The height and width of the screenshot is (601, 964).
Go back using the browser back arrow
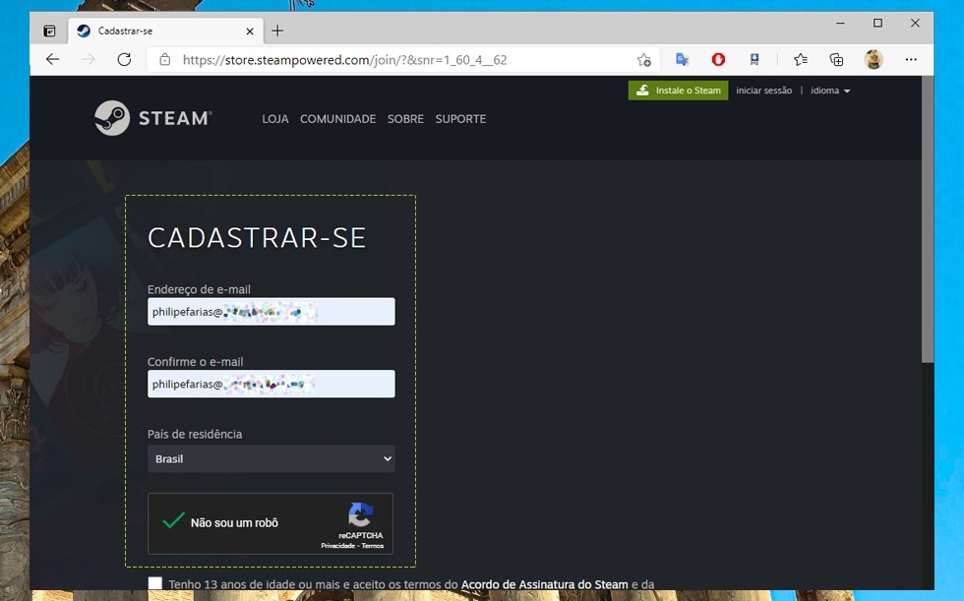tap(53, 60)
